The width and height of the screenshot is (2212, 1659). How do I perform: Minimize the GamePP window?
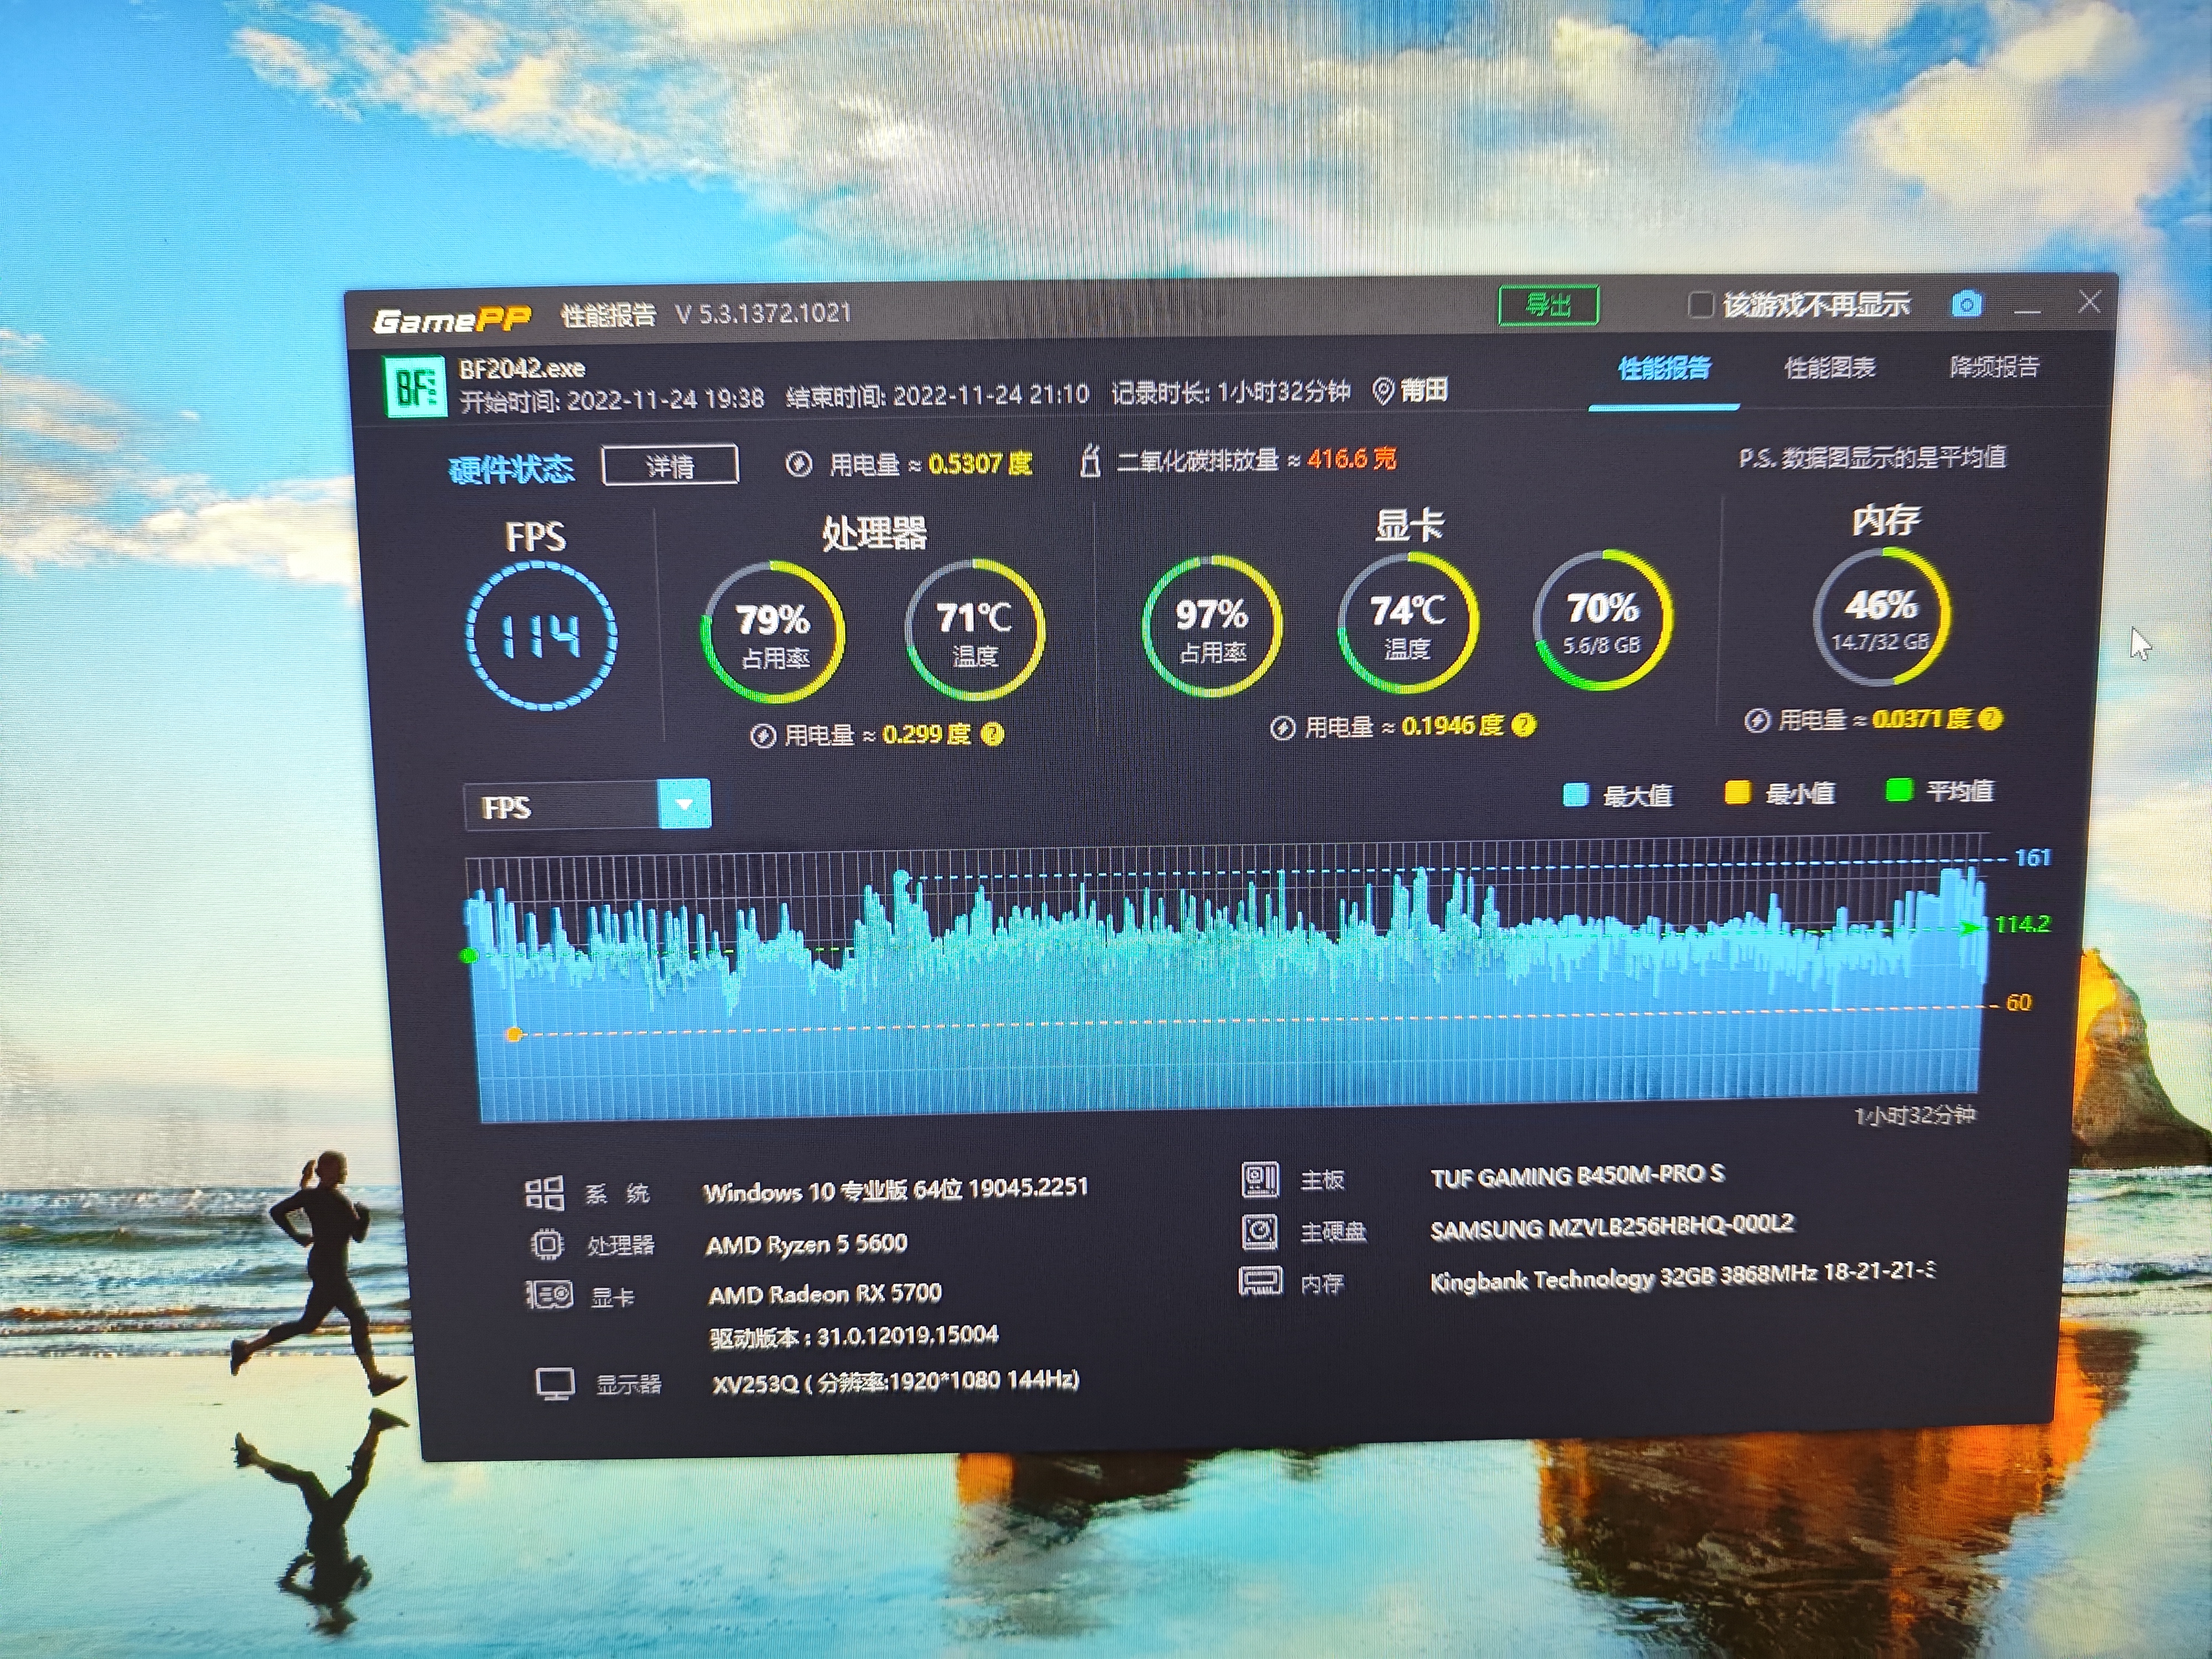tap(2027, 309)
